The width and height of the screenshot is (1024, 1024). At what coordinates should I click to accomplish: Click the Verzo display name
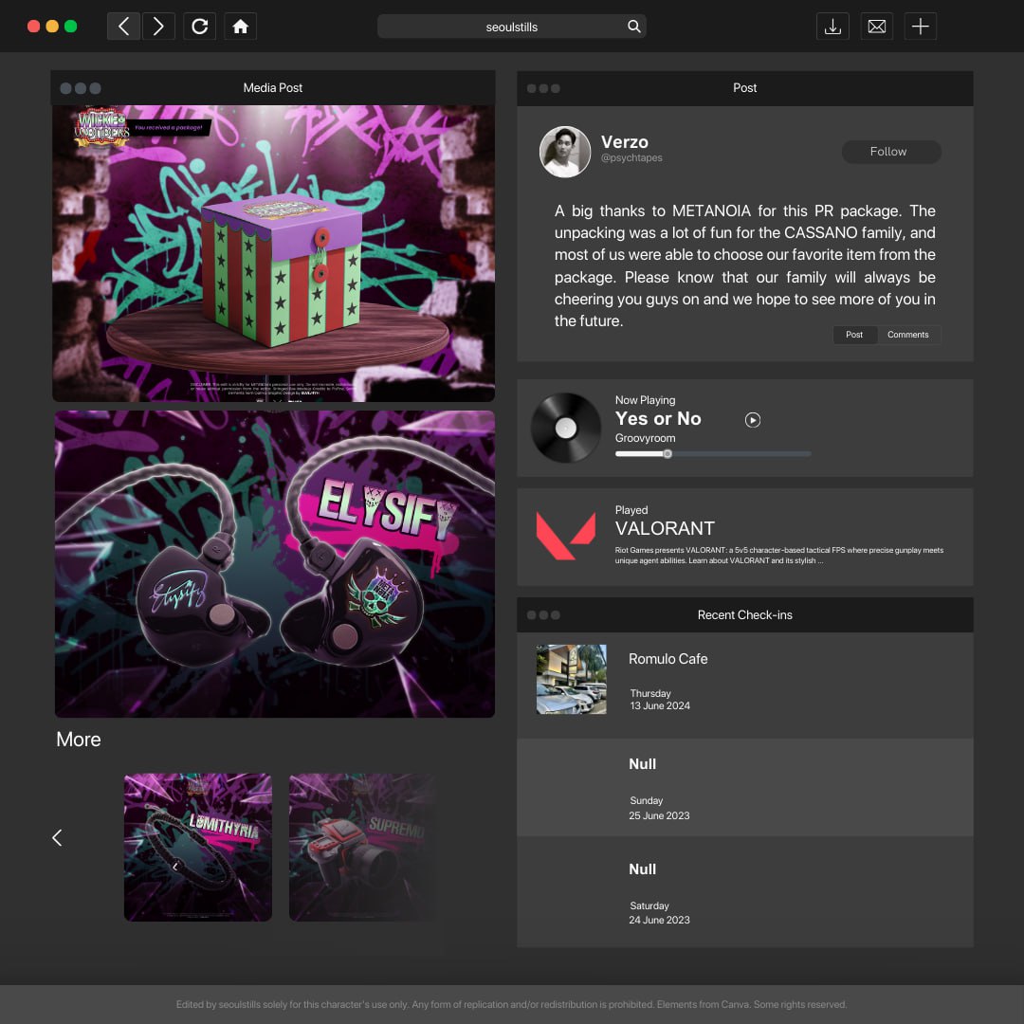click(x=624, y=141)
